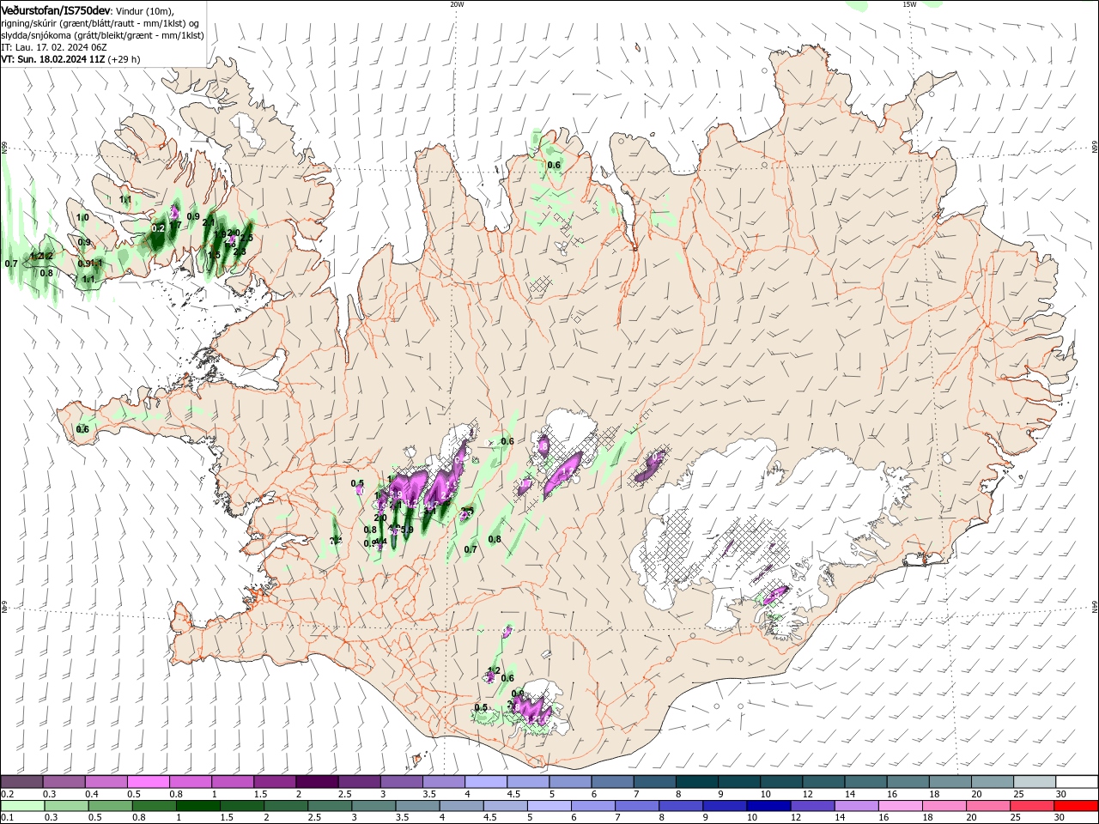
Task: Click the legend text slydda/snjókoma line
Action: pos(102,35)
